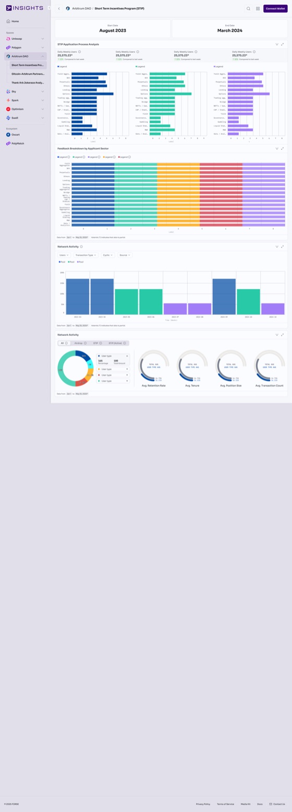The width and height of the screenshot is (292, 812).
Task: Go back using the header back arrow
Action: point(59,8)
